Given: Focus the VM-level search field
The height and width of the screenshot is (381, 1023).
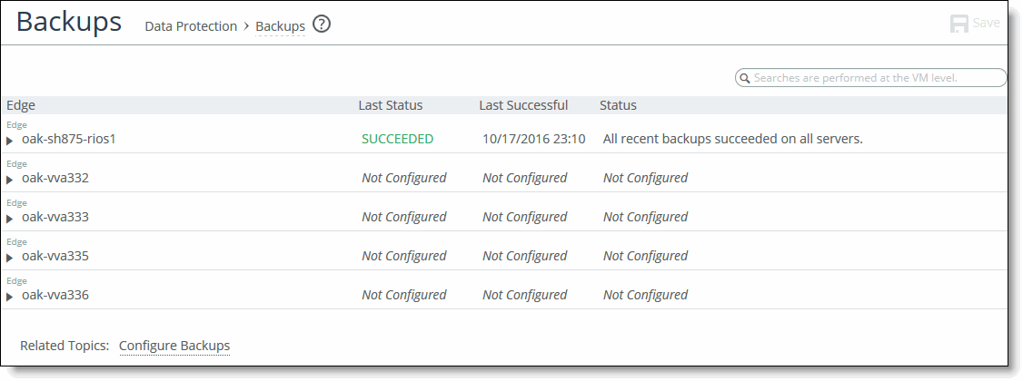Looking at the screenshot, I should pyautogui.click(x=871, y=77).
